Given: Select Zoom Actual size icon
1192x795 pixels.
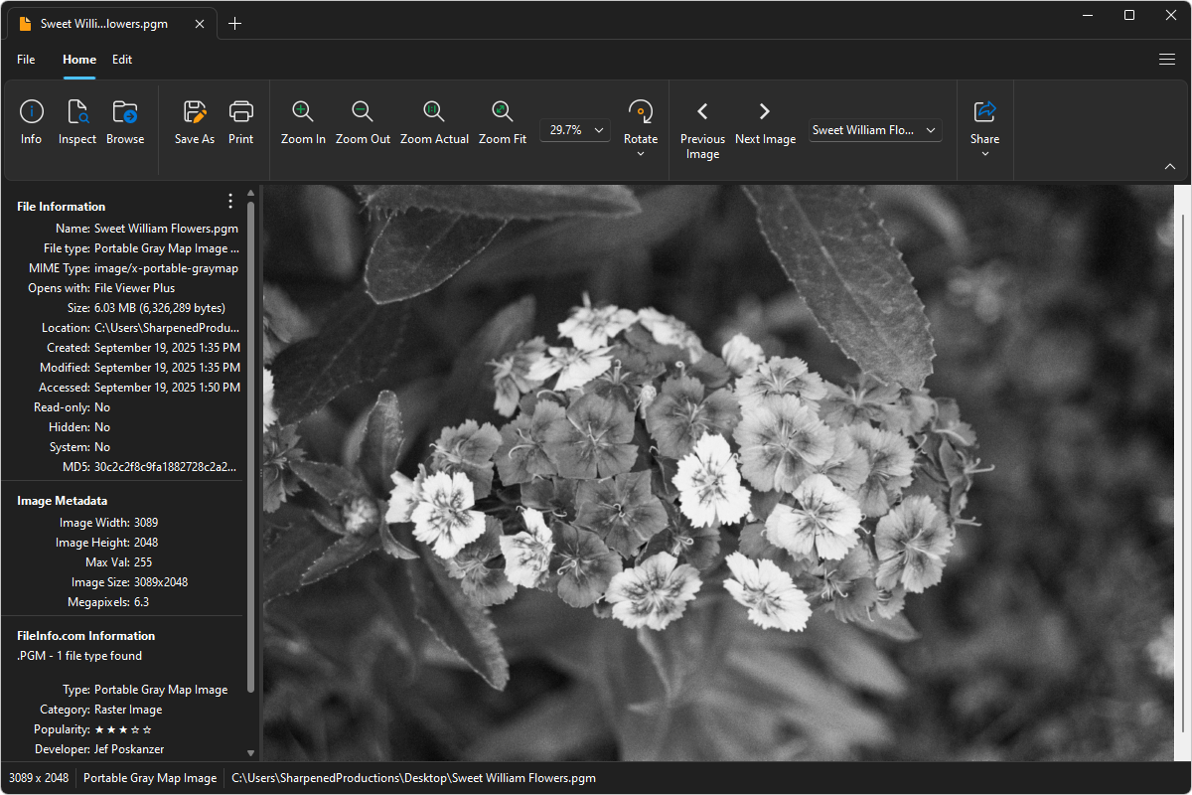Looking at the screenshot, I should click(434, 112).
